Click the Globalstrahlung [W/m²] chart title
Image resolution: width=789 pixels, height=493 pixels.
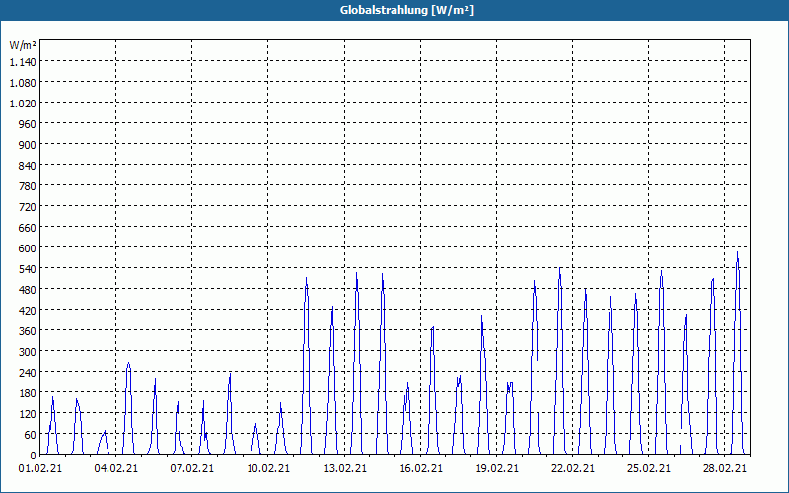[407, 10]
